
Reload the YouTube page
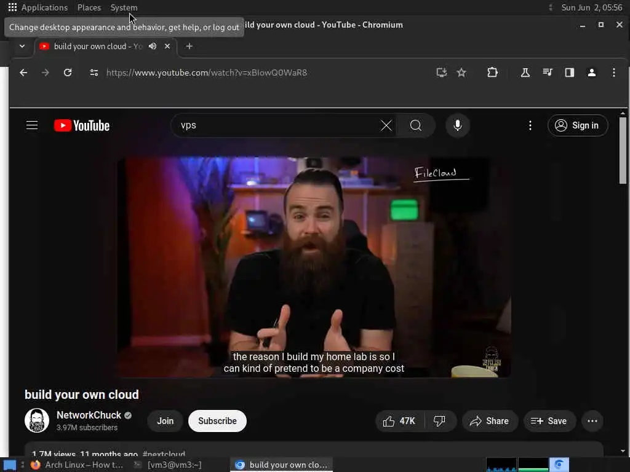click(x=68, y=73)
